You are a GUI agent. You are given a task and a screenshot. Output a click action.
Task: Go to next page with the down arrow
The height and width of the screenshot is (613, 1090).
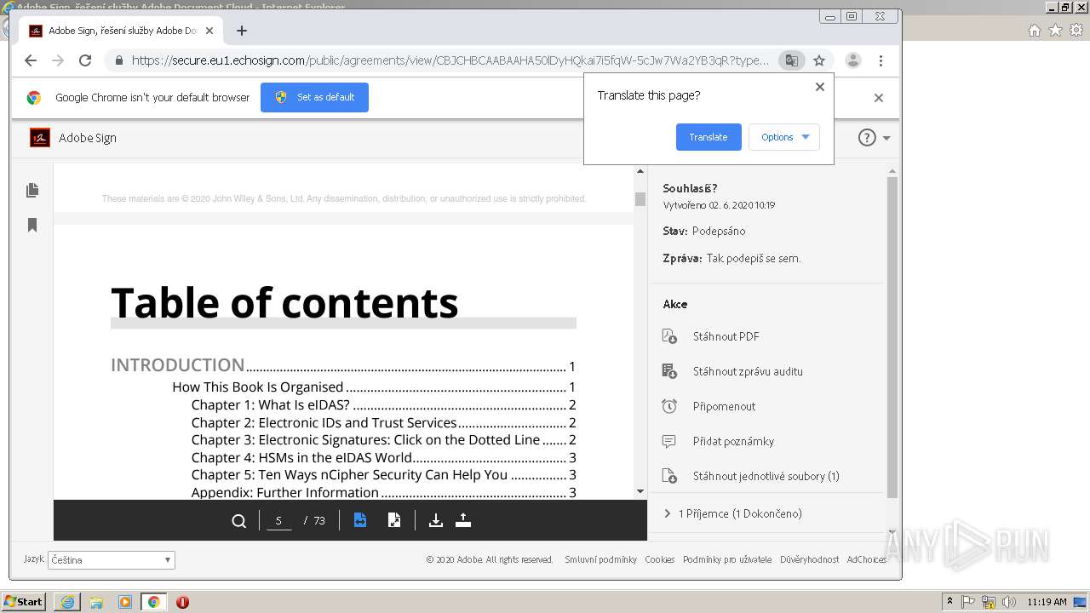(x=435, y=520)
